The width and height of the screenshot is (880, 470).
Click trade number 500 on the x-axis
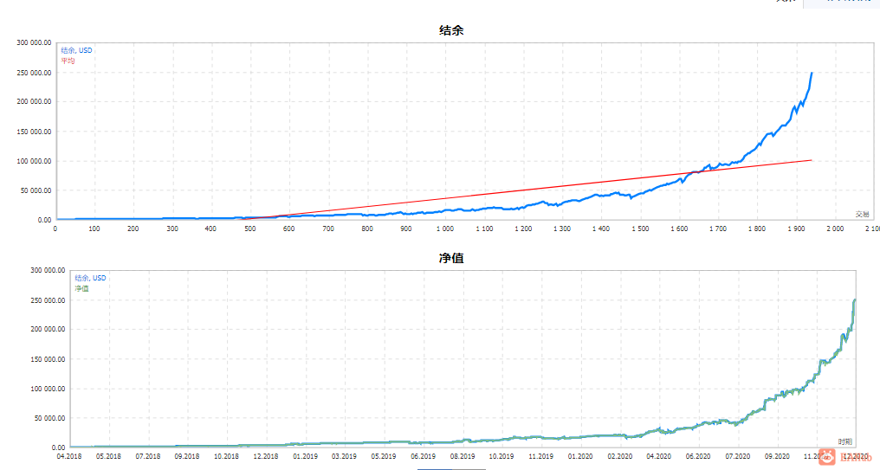point(249,229)
